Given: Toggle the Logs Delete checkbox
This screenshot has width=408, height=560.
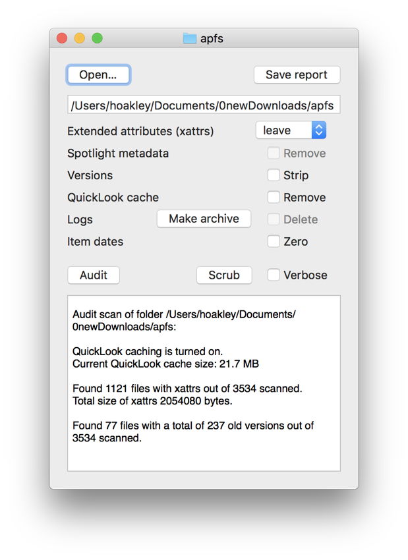Looking at the screenshot, I should [x=274, y=219].
